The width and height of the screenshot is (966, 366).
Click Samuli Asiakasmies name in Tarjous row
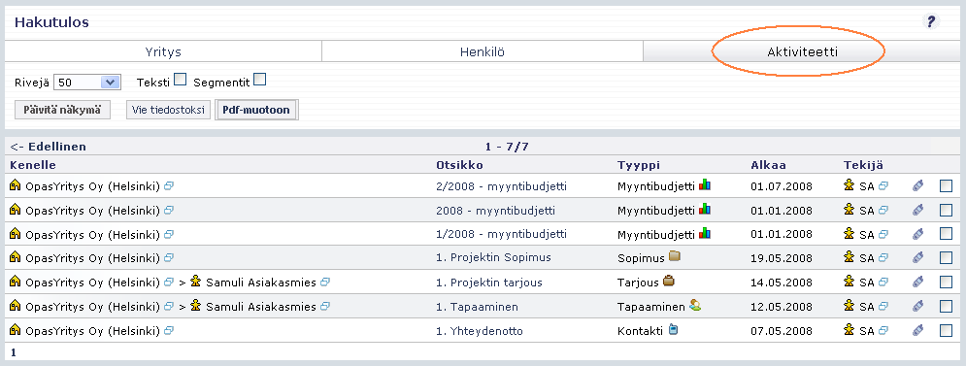pos(260,283)
